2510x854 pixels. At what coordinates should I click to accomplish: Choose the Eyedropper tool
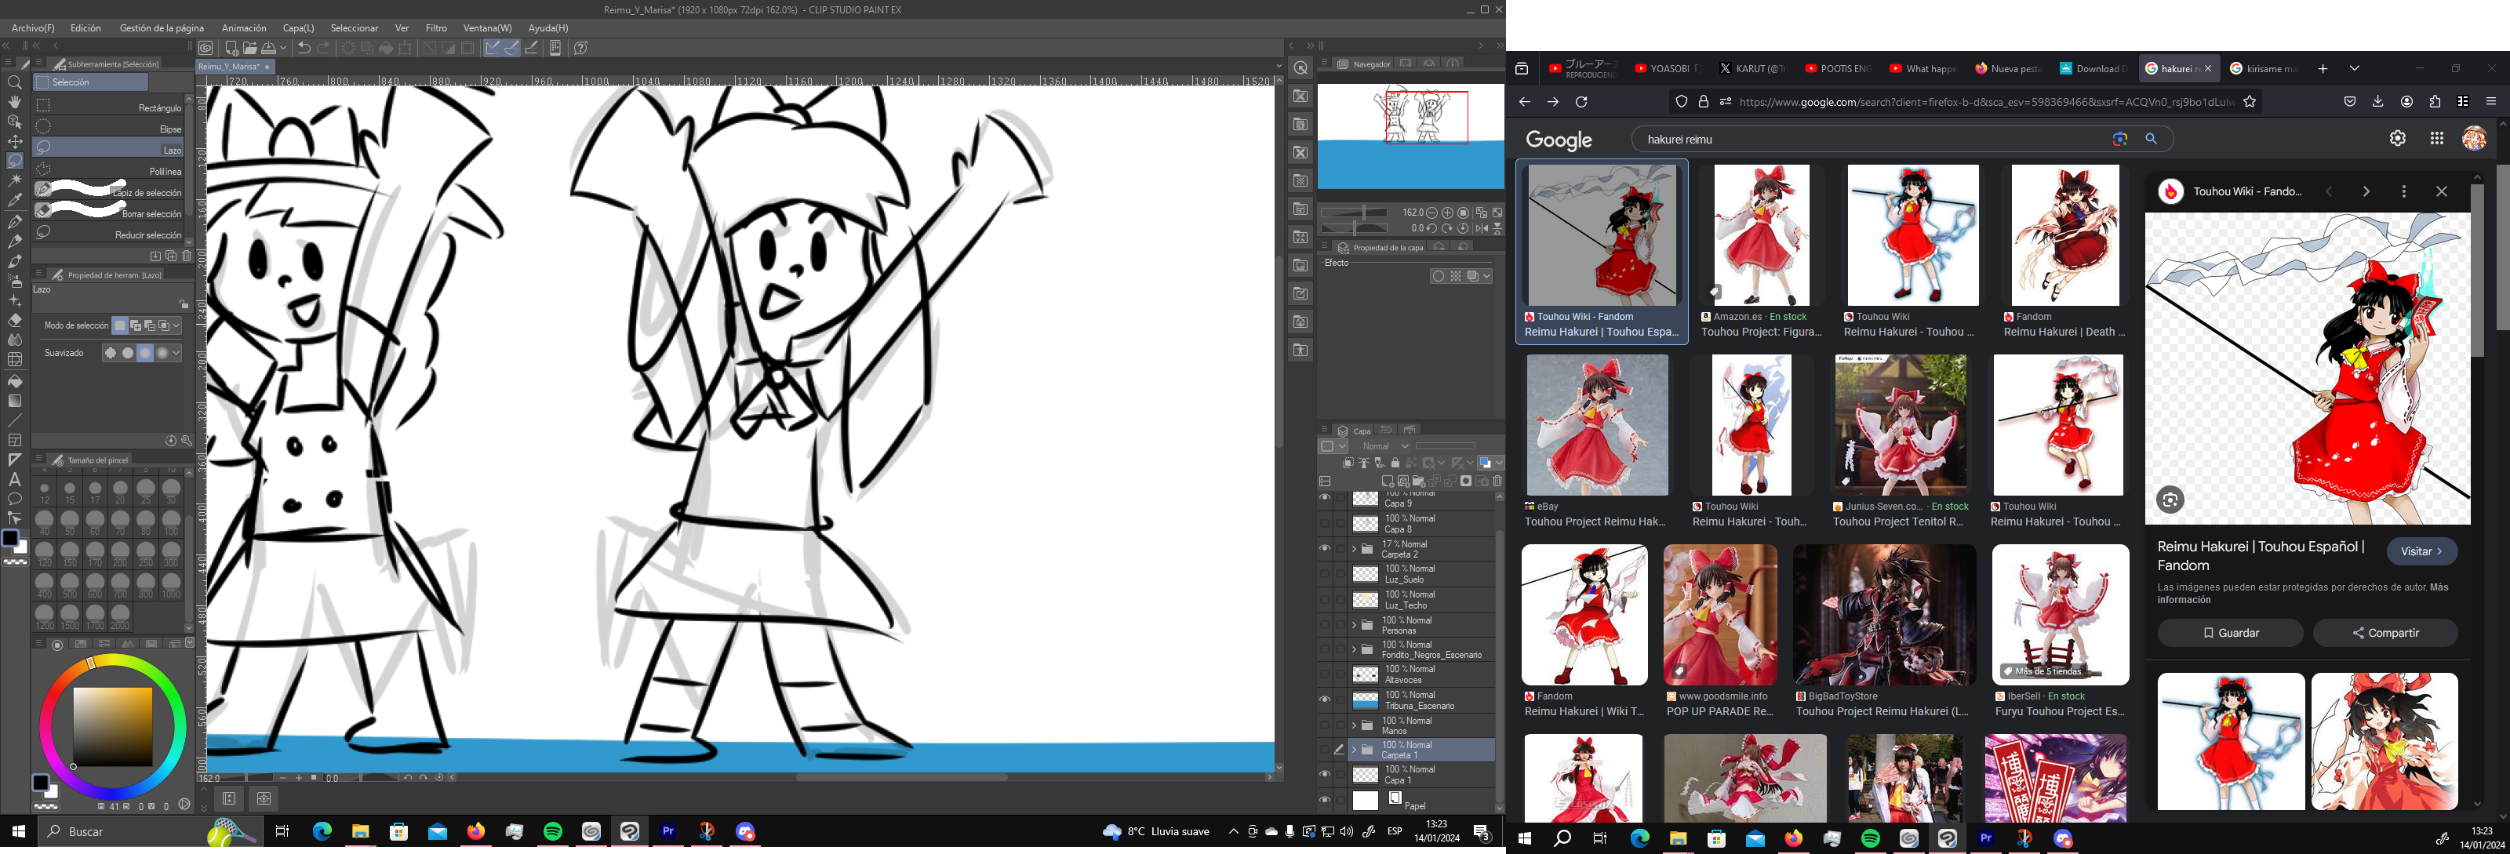click(15, 201)
